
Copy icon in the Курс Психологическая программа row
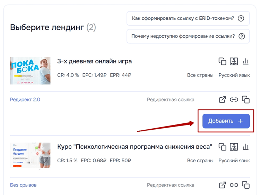pos(222,147)
